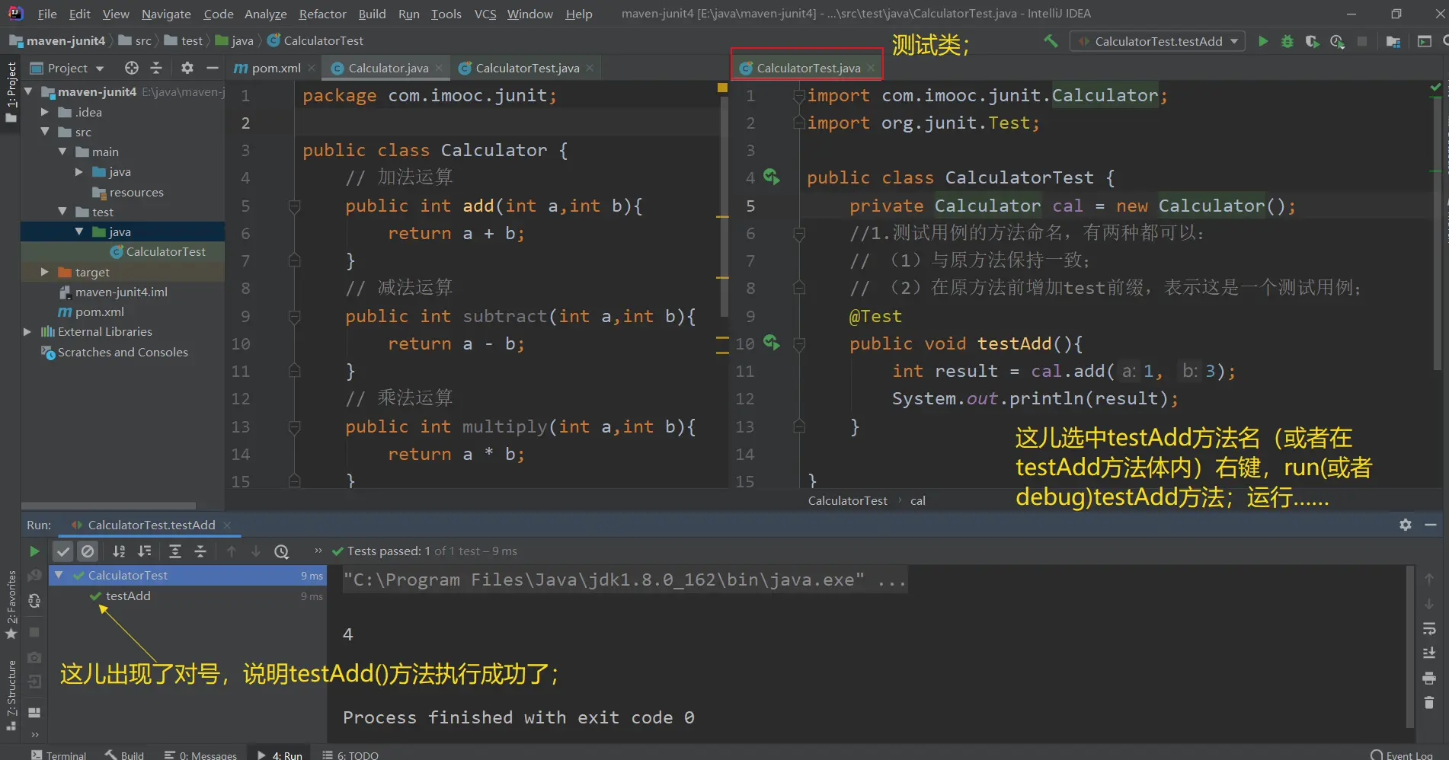Start debugging with the green bug icon
The height and width of the screenshot is (760, 1449).
tap(1287, 41)
